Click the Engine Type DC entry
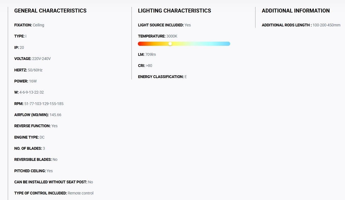Image resolution: width=345 pixels, height=200 pixels. (x=29, y=137)
